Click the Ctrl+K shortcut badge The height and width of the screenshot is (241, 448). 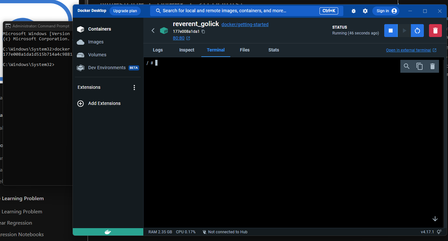329,11
